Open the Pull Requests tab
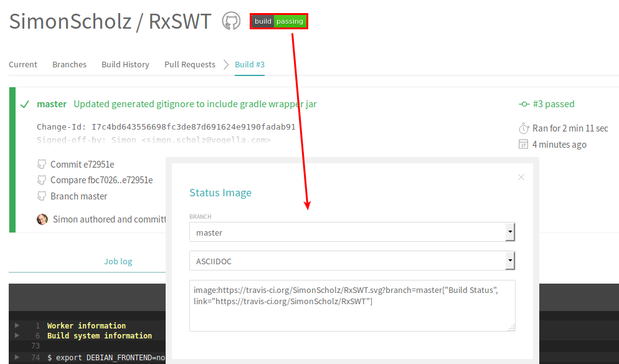This screenshot has width=619, height=364. click(x=190, y=64)
